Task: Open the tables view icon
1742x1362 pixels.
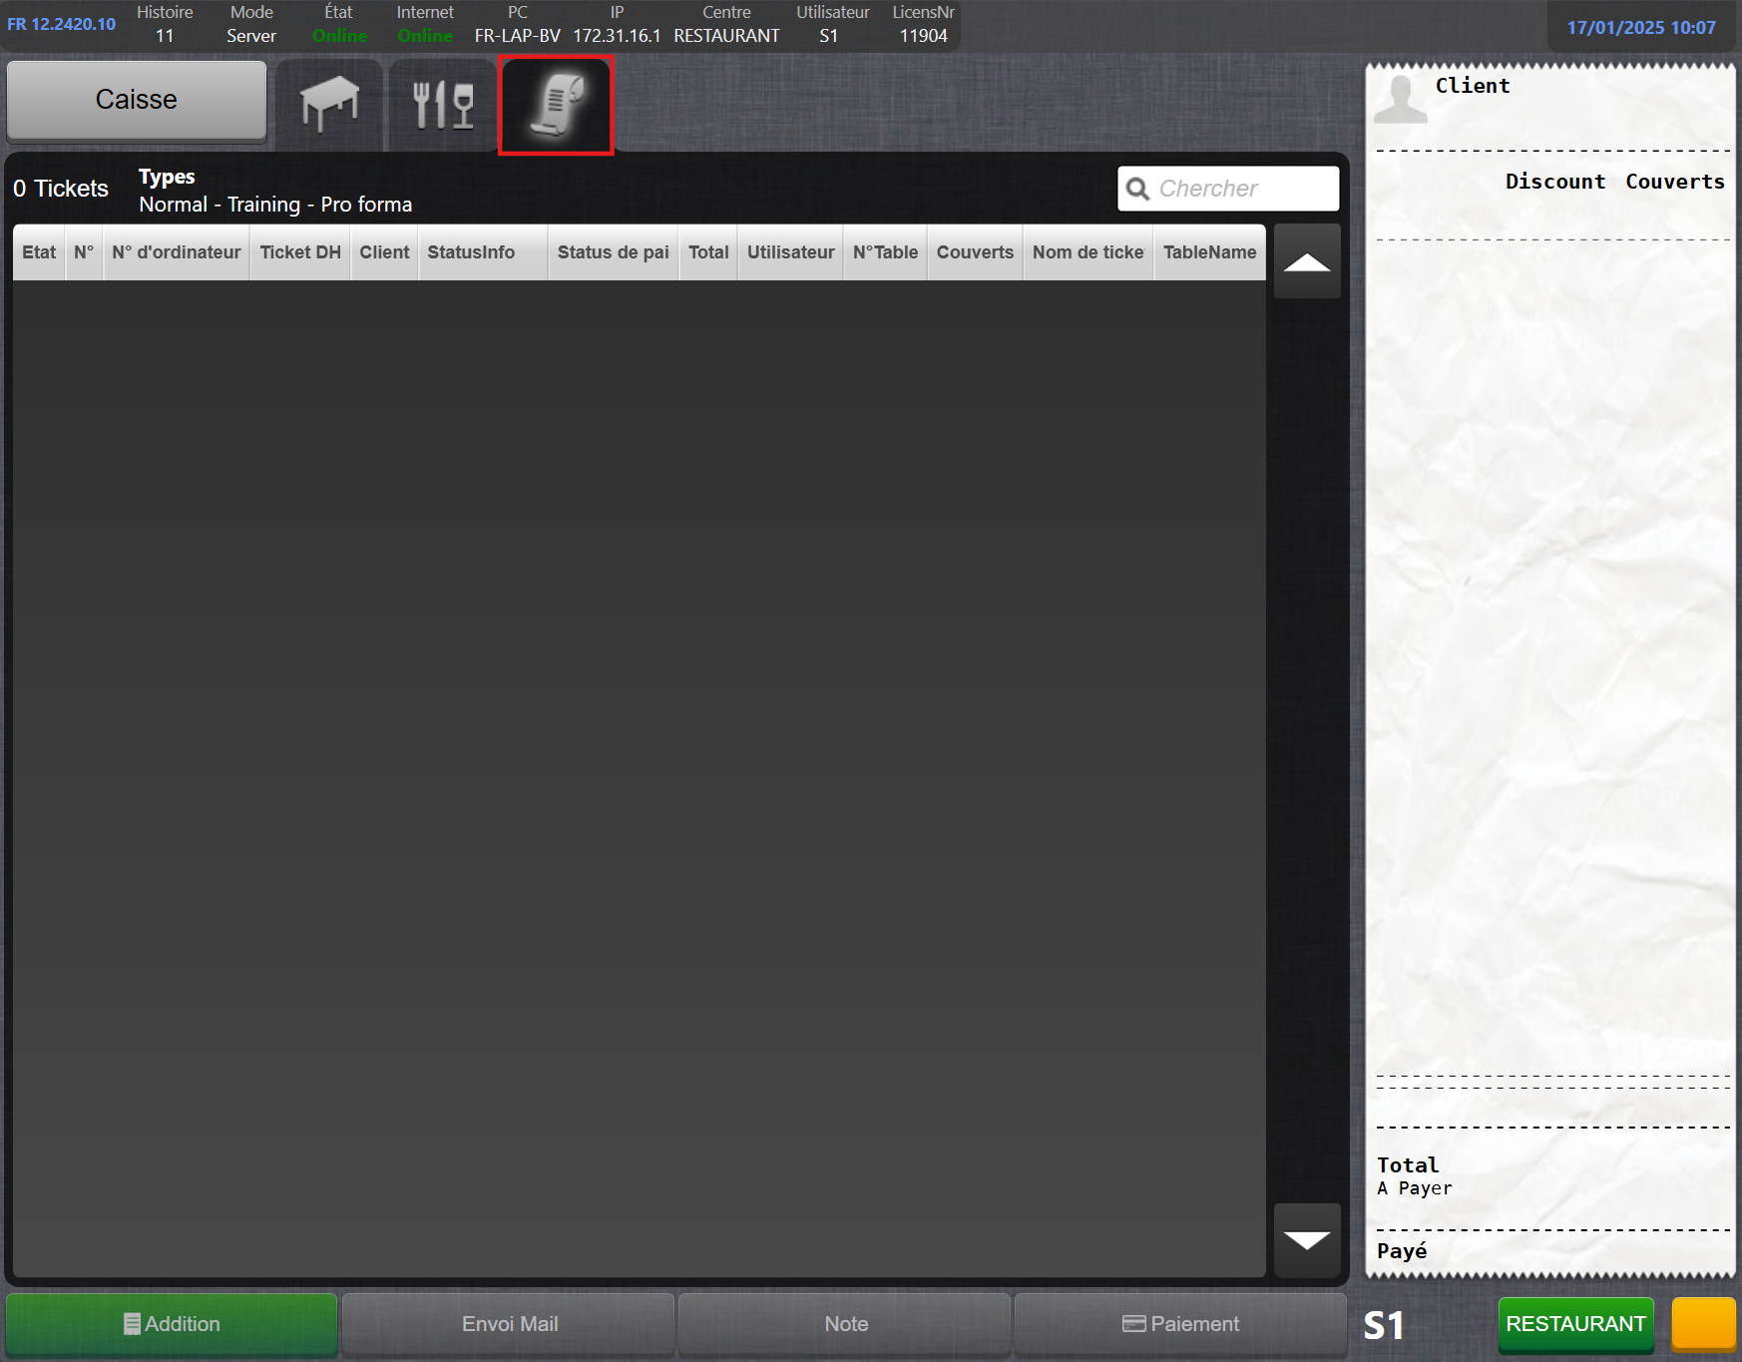Action: point(329,104)
